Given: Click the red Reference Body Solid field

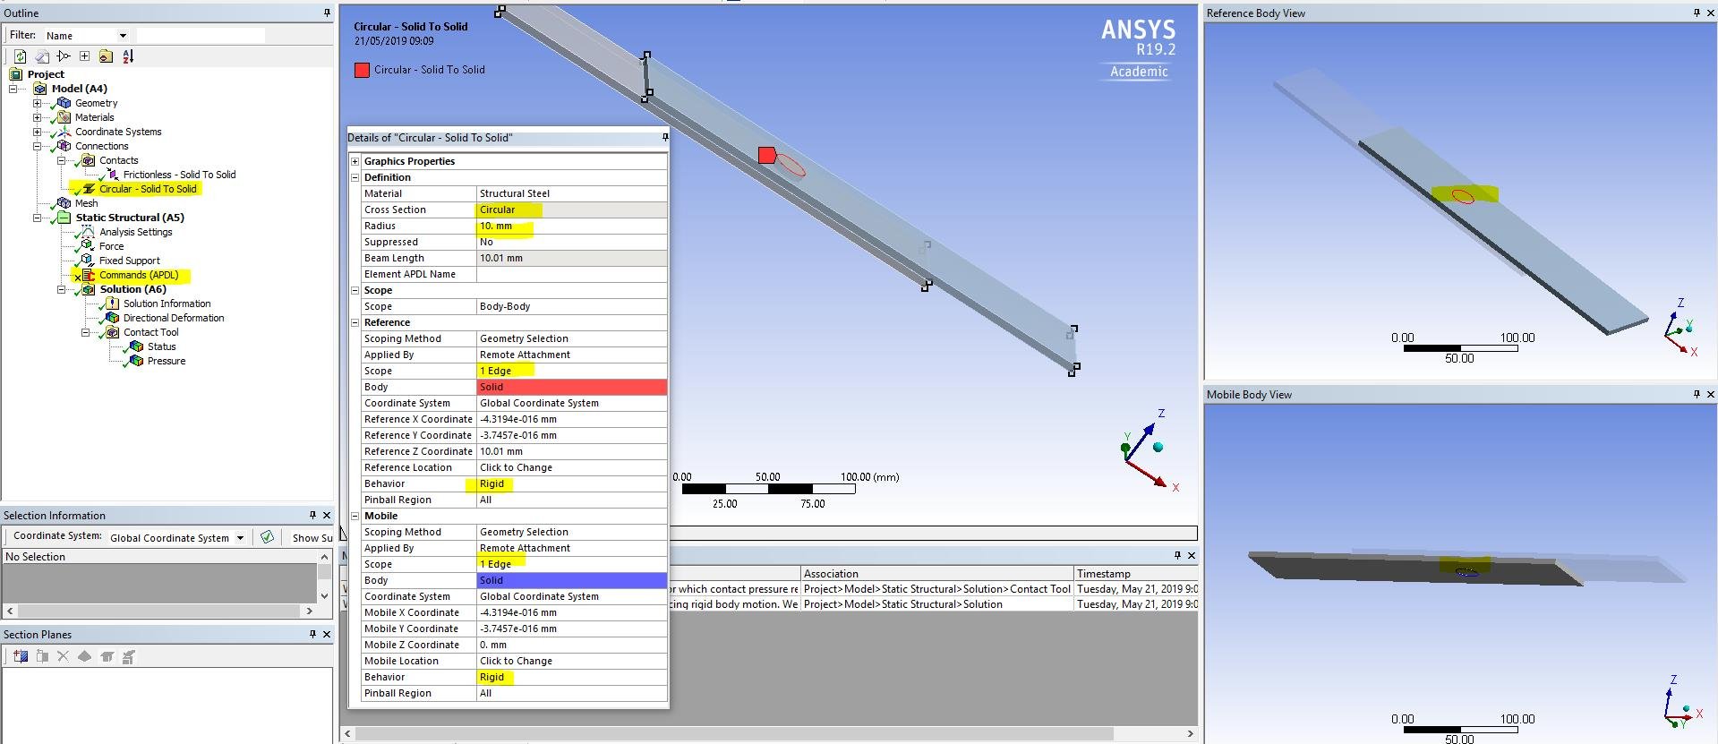Looking at the screenshot, I should tap(572, 387).
